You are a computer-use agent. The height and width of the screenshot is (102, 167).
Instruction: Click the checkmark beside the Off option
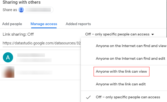(88, 97)
